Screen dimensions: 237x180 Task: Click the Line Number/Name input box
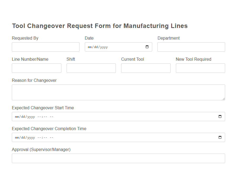pyautogui.click(x=36, y=68)
